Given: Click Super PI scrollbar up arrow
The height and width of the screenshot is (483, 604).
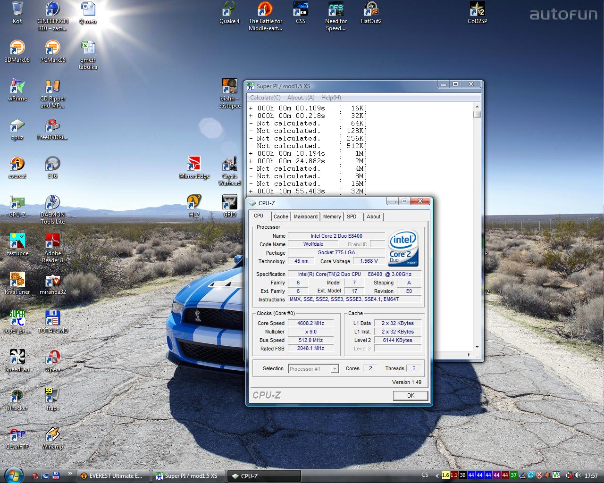Looking at the screenshot, I should tap(477, 107).
